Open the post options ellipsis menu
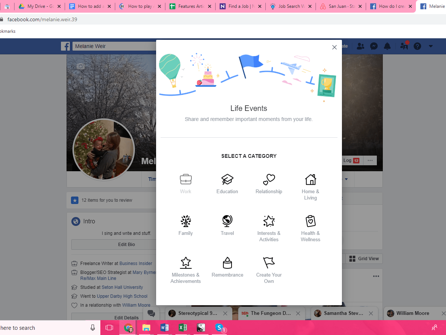 pos(376,276)
